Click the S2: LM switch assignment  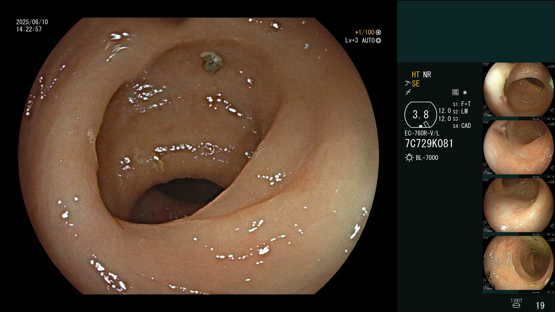[460, 111]
